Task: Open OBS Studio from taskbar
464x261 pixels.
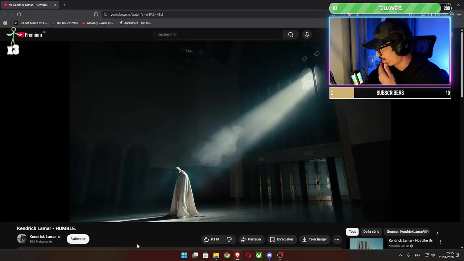Action: [x=280, y=255]
